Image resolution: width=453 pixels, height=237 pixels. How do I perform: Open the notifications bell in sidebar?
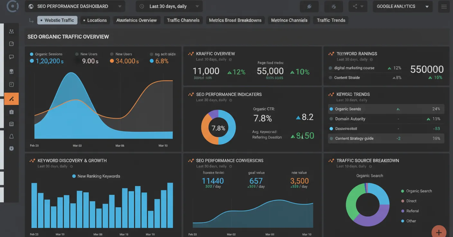(x=11, y=136)
